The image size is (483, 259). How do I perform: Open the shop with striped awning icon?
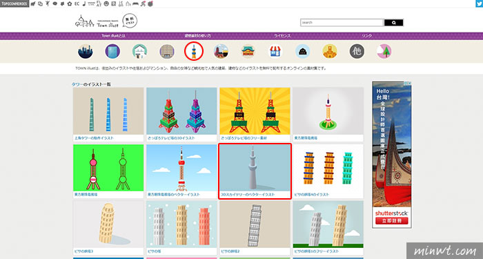click(x=275, y=51)
